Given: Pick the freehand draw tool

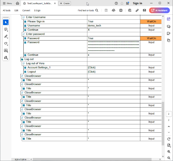Looking at the screenshot, I should coord(6,44).
